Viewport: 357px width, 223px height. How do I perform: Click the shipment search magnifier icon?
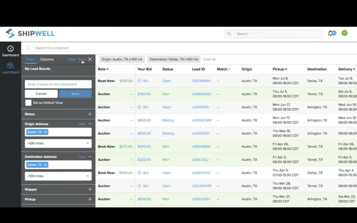pos(28,48)
